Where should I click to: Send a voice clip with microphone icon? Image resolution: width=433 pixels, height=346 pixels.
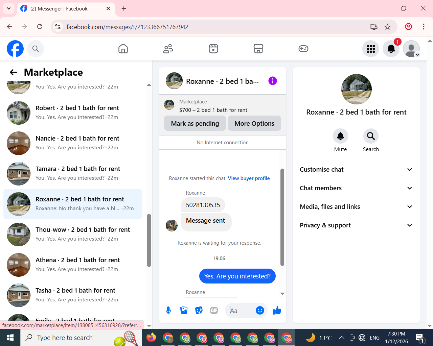pos(168,310)
